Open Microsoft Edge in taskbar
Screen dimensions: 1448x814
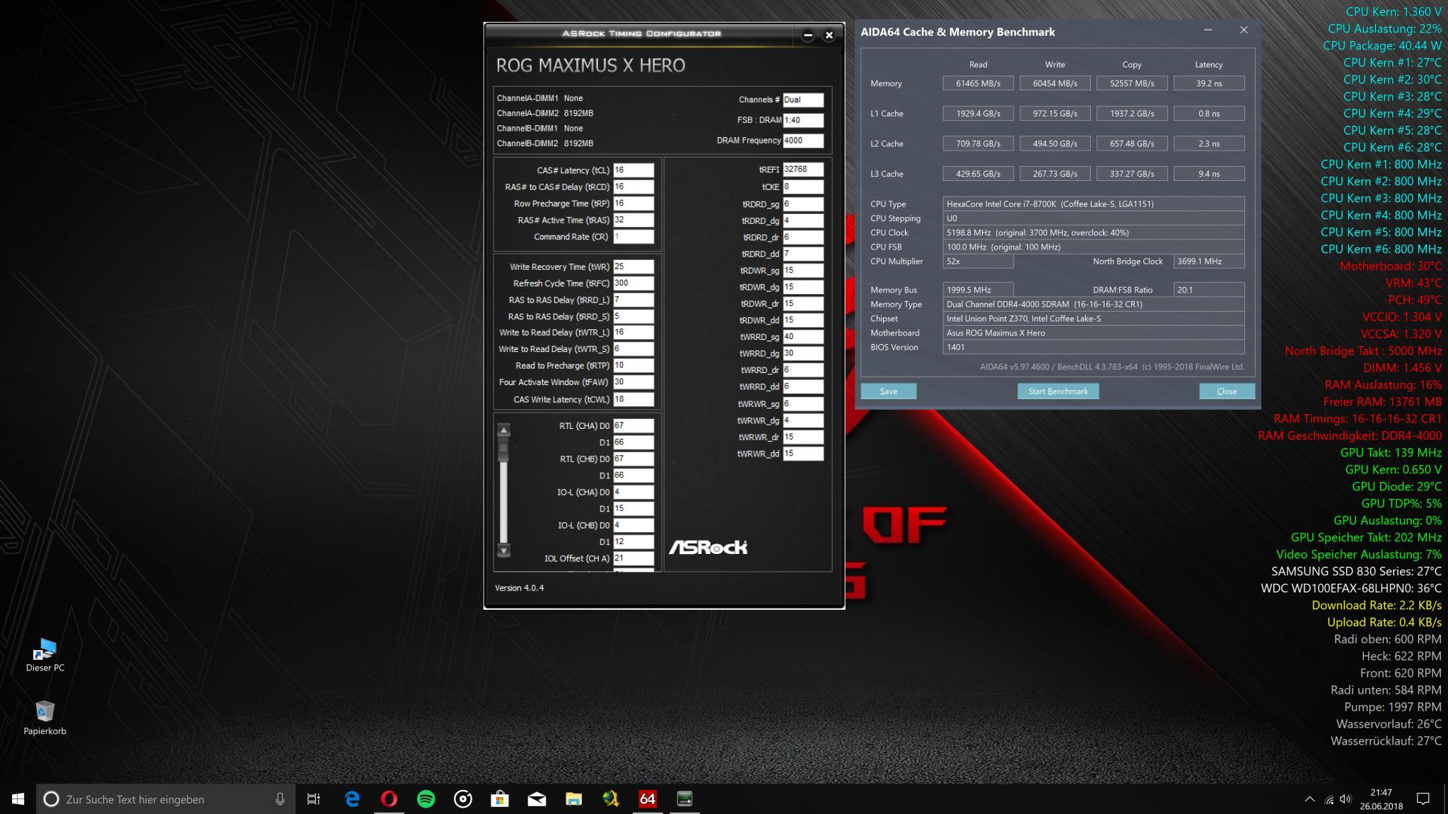point(352,799)
